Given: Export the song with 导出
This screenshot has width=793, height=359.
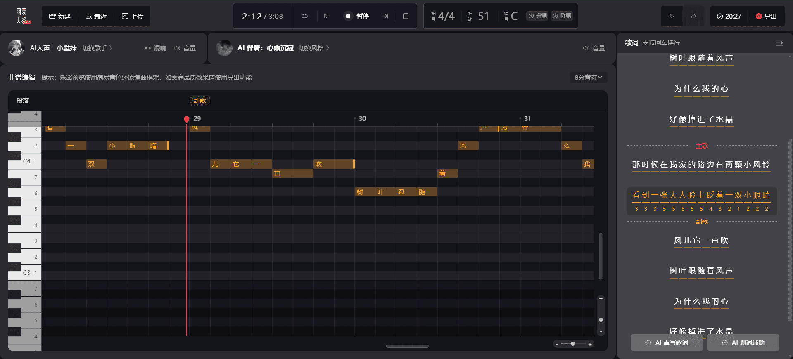Looking at the screenshot, I should [x=767, y=16].
